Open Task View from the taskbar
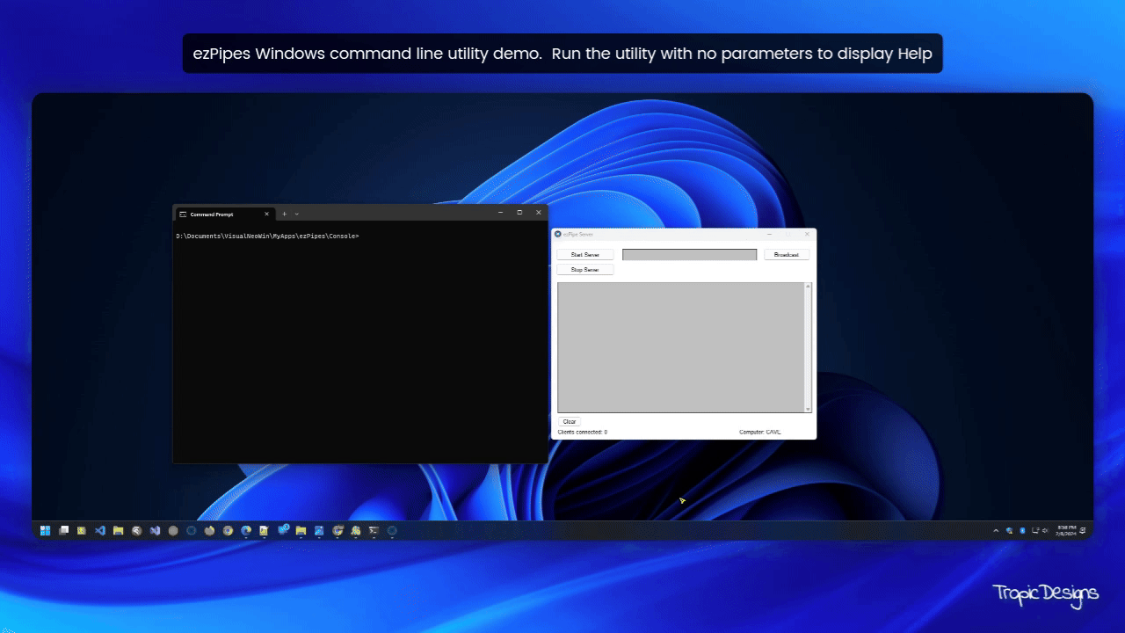The image size is (1125, 633). (x=63, y=531)
